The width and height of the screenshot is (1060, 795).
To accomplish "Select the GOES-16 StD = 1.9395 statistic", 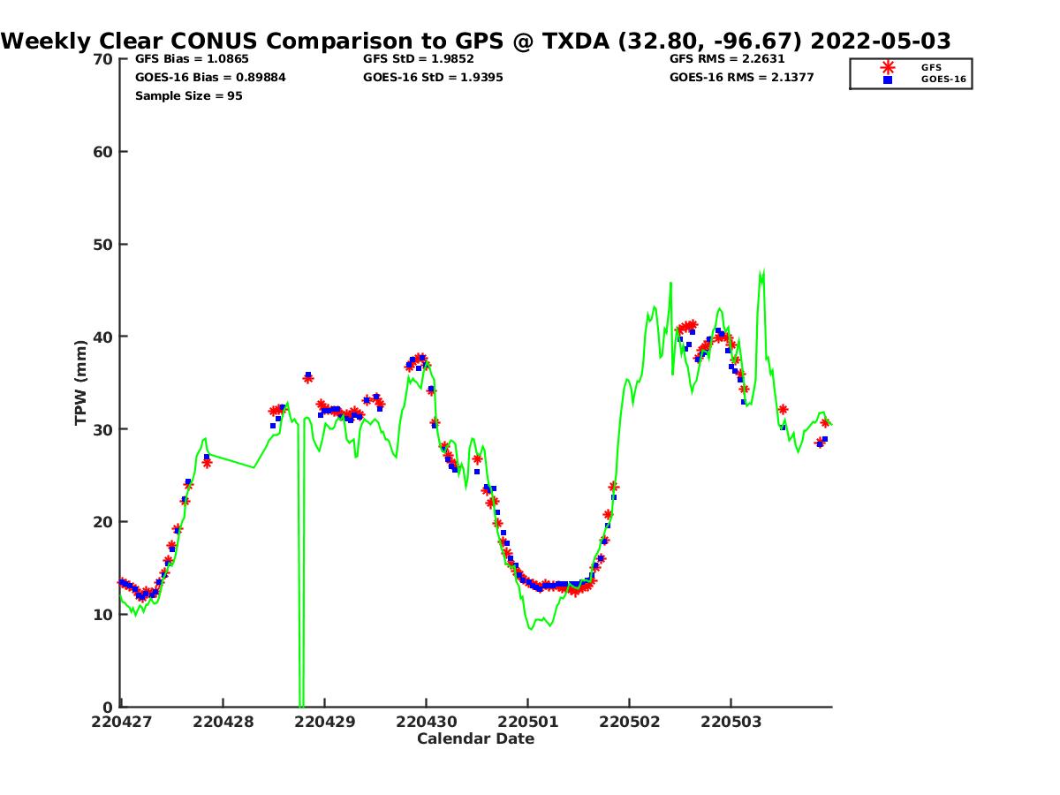I will pos(433,78).
